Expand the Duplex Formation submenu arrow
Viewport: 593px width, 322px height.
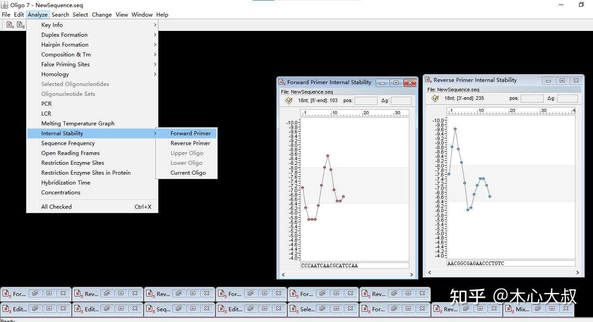[x=155, y=35]
